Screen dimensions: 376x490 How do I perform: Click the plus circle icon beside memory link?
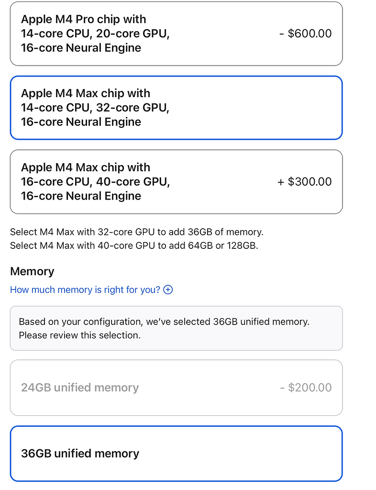point(168,290)
